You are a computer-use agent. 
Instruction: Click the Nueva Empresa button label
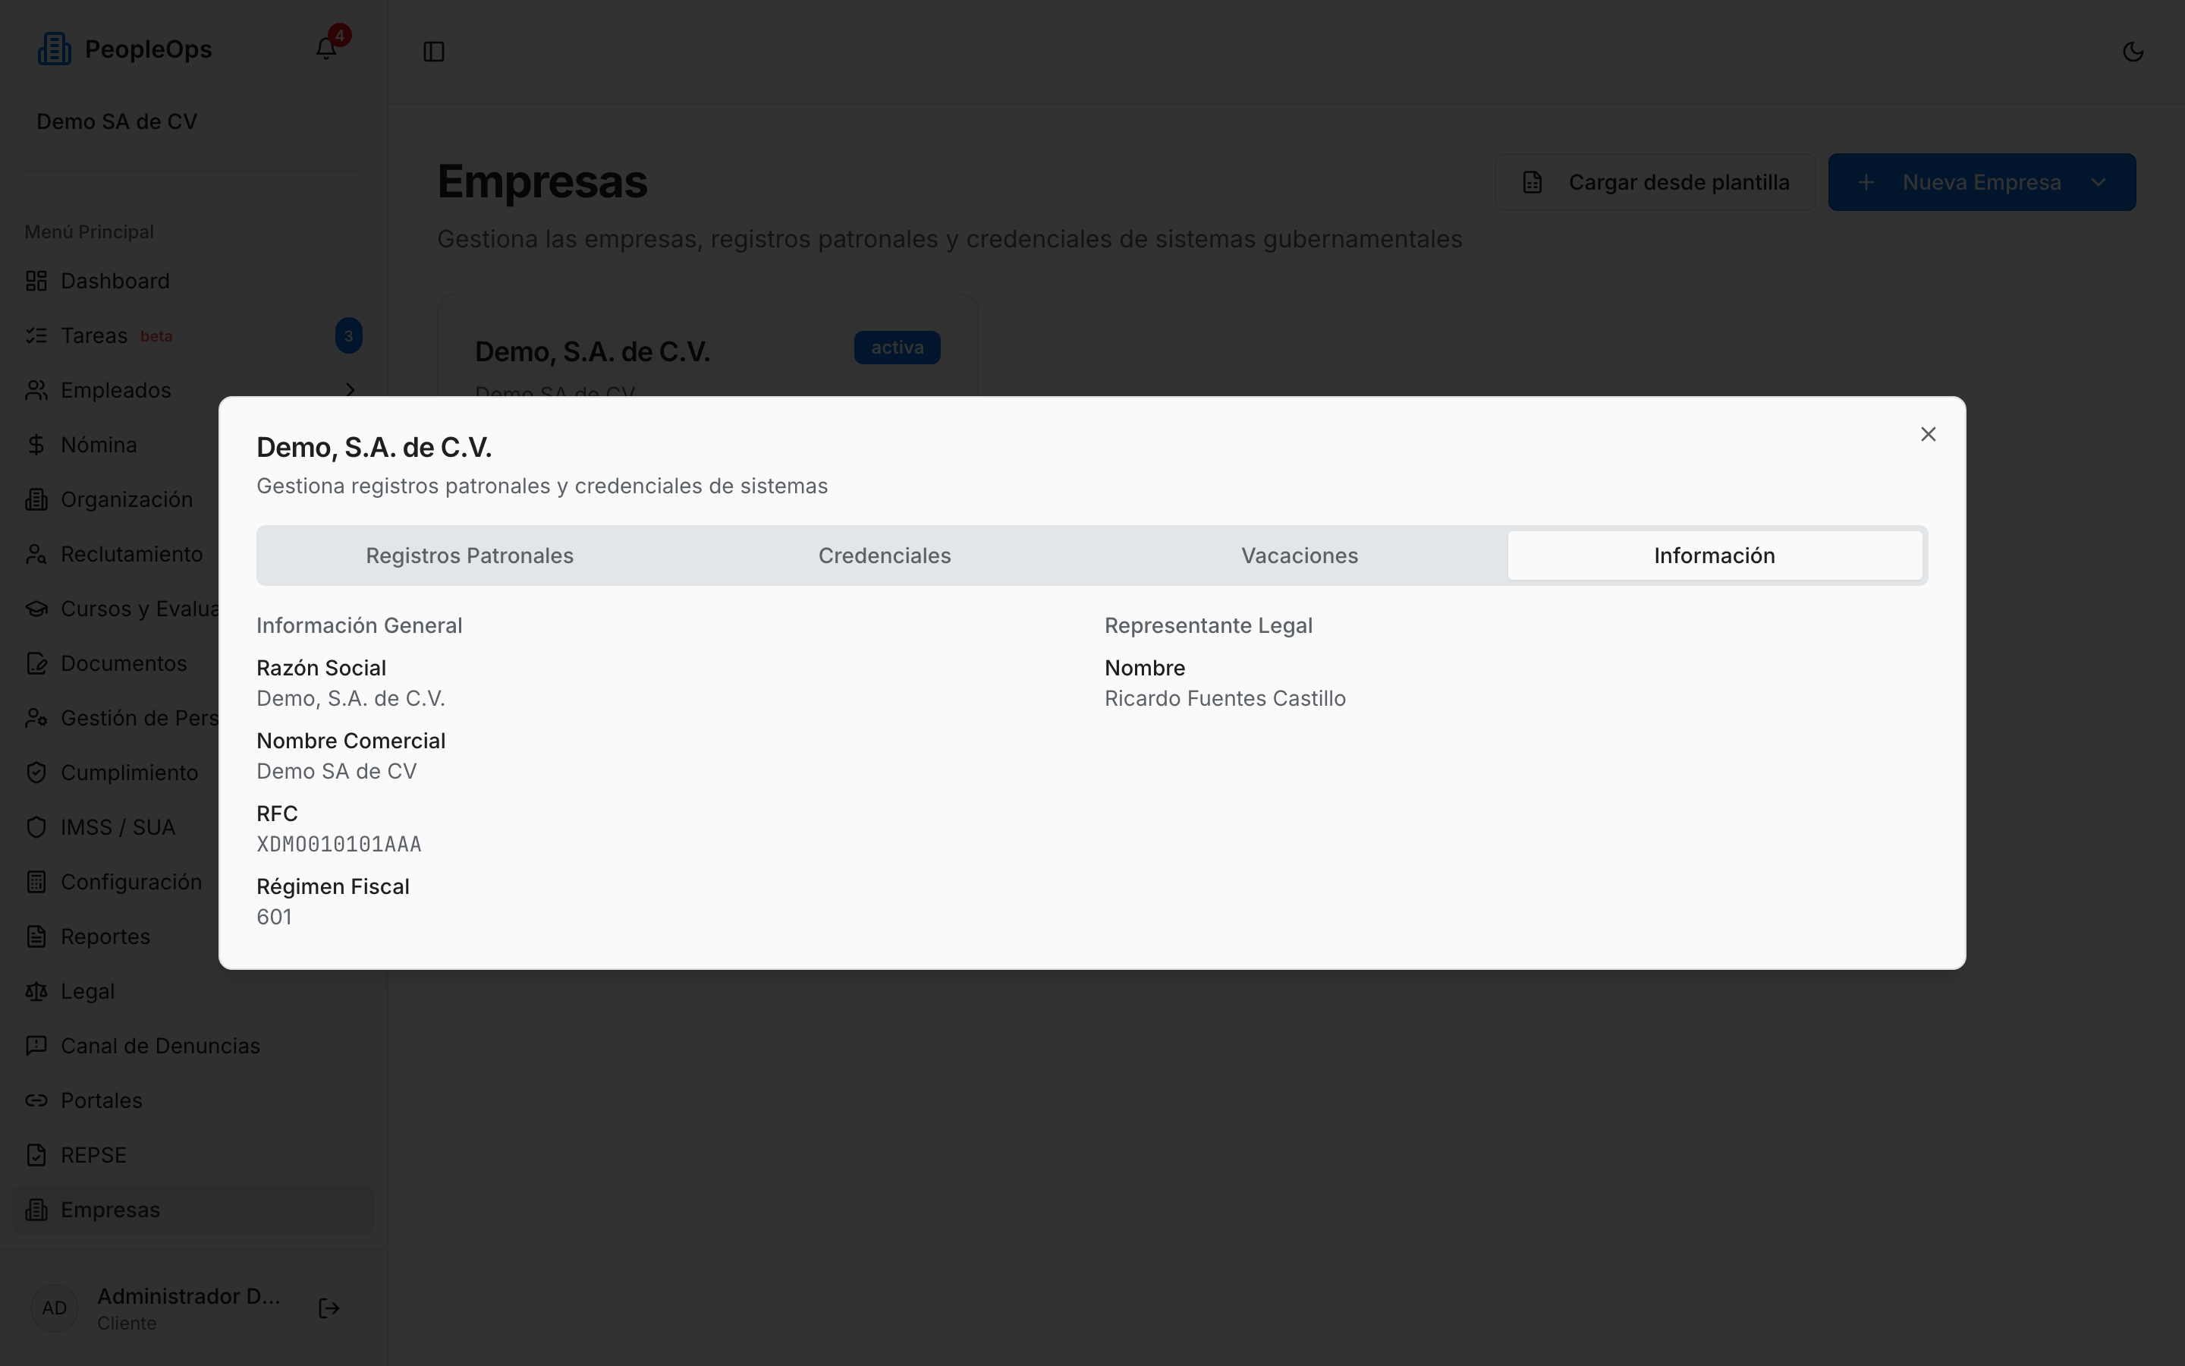pos(1981,182)
